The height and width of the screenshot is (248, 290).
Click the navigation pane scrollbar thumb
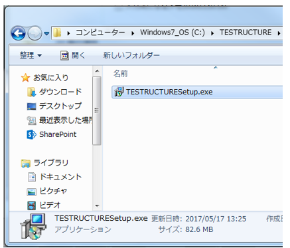point(97,110)
